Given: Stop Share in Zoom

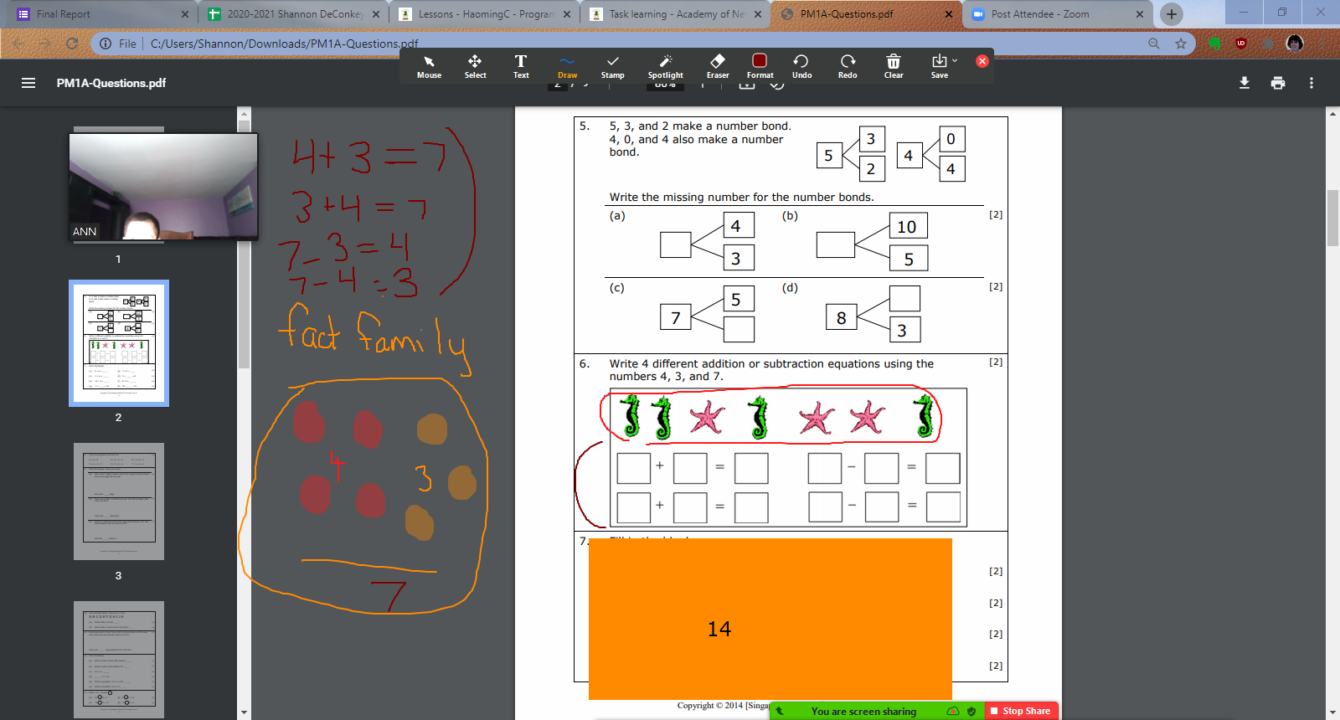Looking at the screenshot, I should pyautogui.click(x=1020, y=711).
